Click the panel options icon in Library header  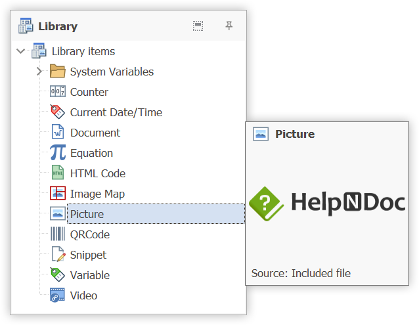[x=198, y=26]
